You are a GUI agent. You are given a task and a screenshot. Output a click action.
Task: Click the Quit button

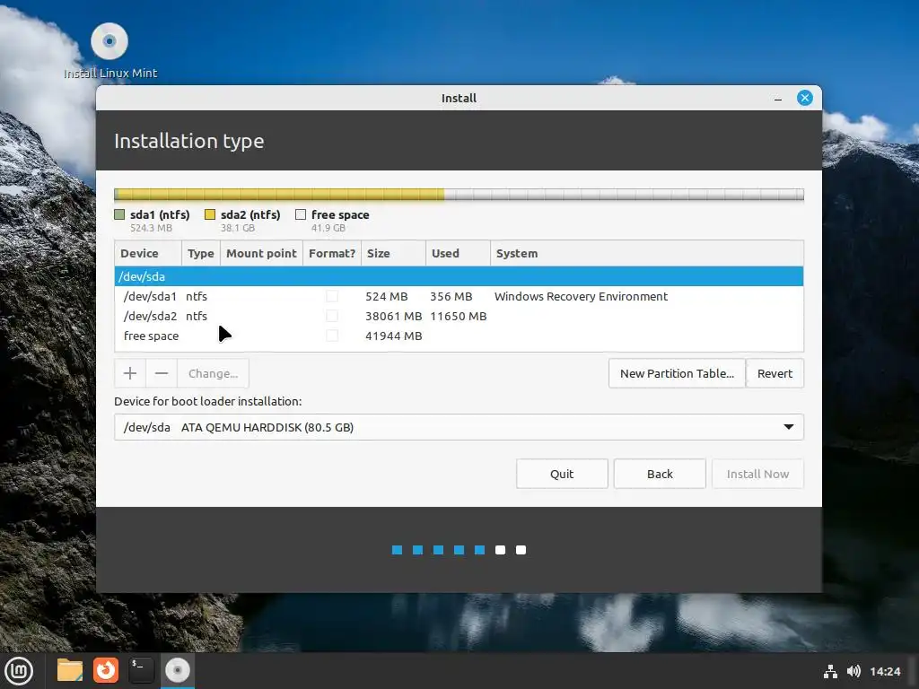pos(562,474)
